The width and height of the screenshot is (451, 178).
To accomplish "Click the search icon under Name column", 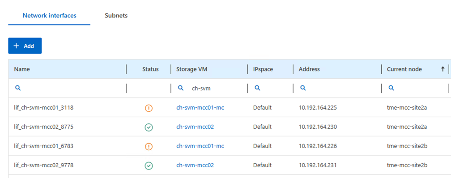I will (x=18, y=88).
